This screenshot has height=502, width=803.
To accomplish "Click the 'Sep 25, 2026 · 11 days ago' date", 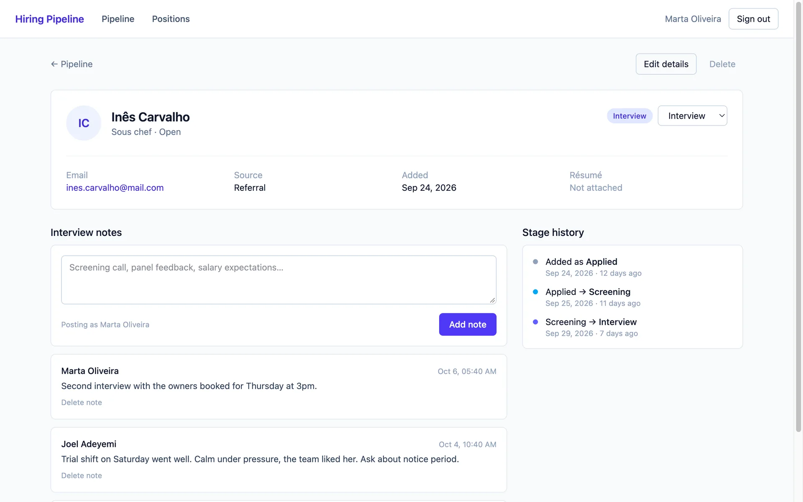I will (593, 303).
